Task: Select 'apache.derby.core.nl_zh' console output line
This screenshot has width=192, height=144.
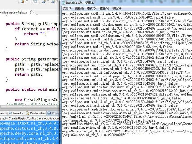Action: coord(29,133)
